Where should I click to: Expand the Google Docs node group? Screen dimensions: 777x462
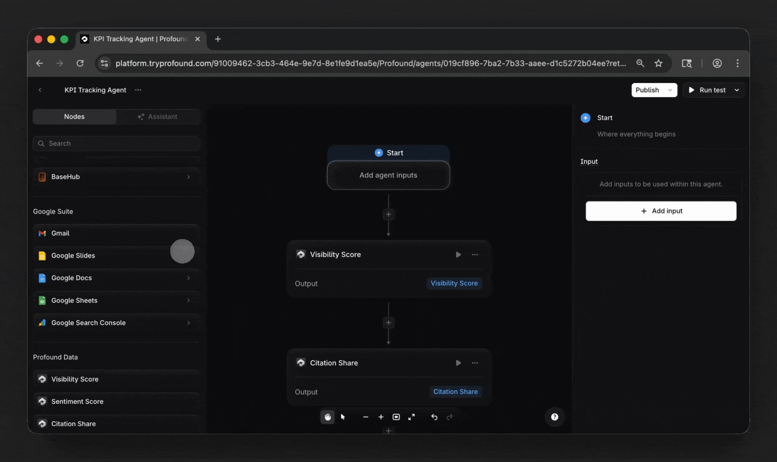click(188, 278)
